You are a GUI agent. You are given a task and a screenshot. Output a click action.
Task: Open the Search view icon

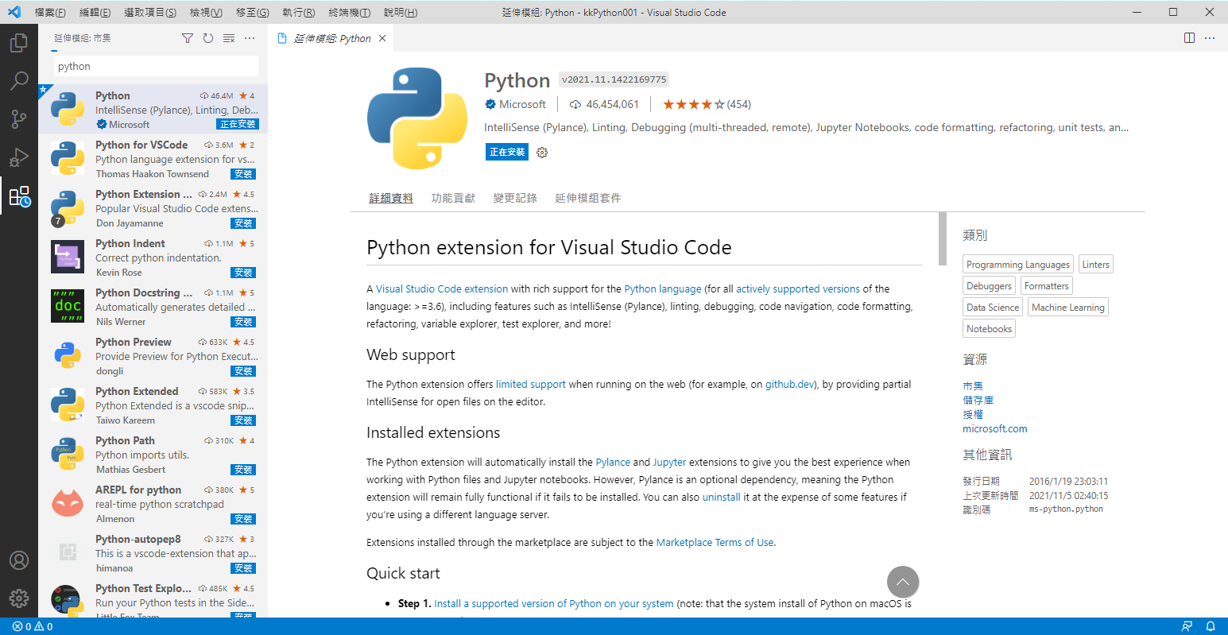(19, 80)
